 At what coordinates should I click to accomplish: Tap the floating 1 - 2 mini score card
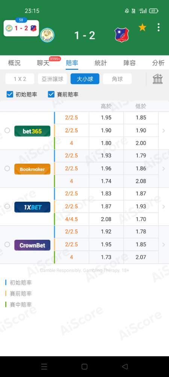(x=21, y=28)
